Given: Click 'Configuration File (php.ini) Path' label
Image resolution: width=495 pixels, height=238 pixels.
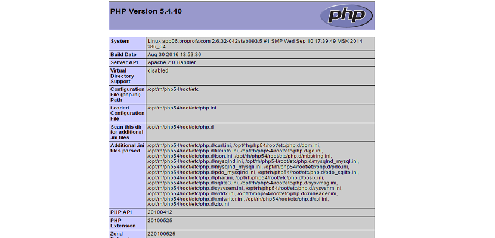Looking at the screenshot, I should click(127, 95).
